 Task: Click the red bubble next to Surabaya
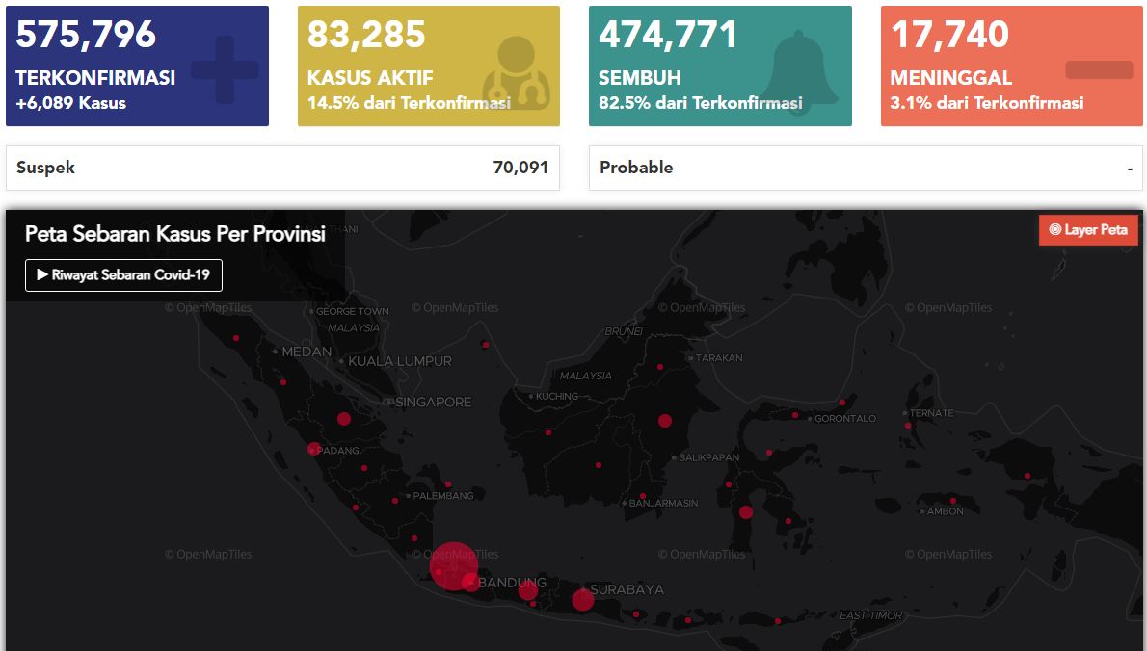tap(582, 600)
